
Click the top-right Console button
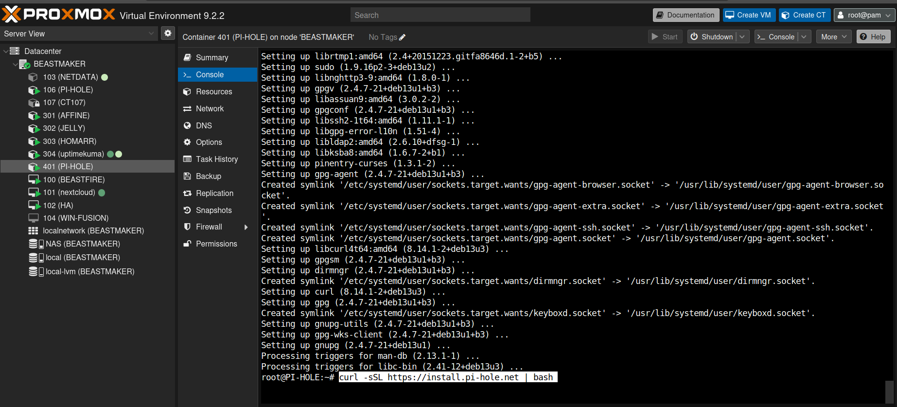pos(776,37)
